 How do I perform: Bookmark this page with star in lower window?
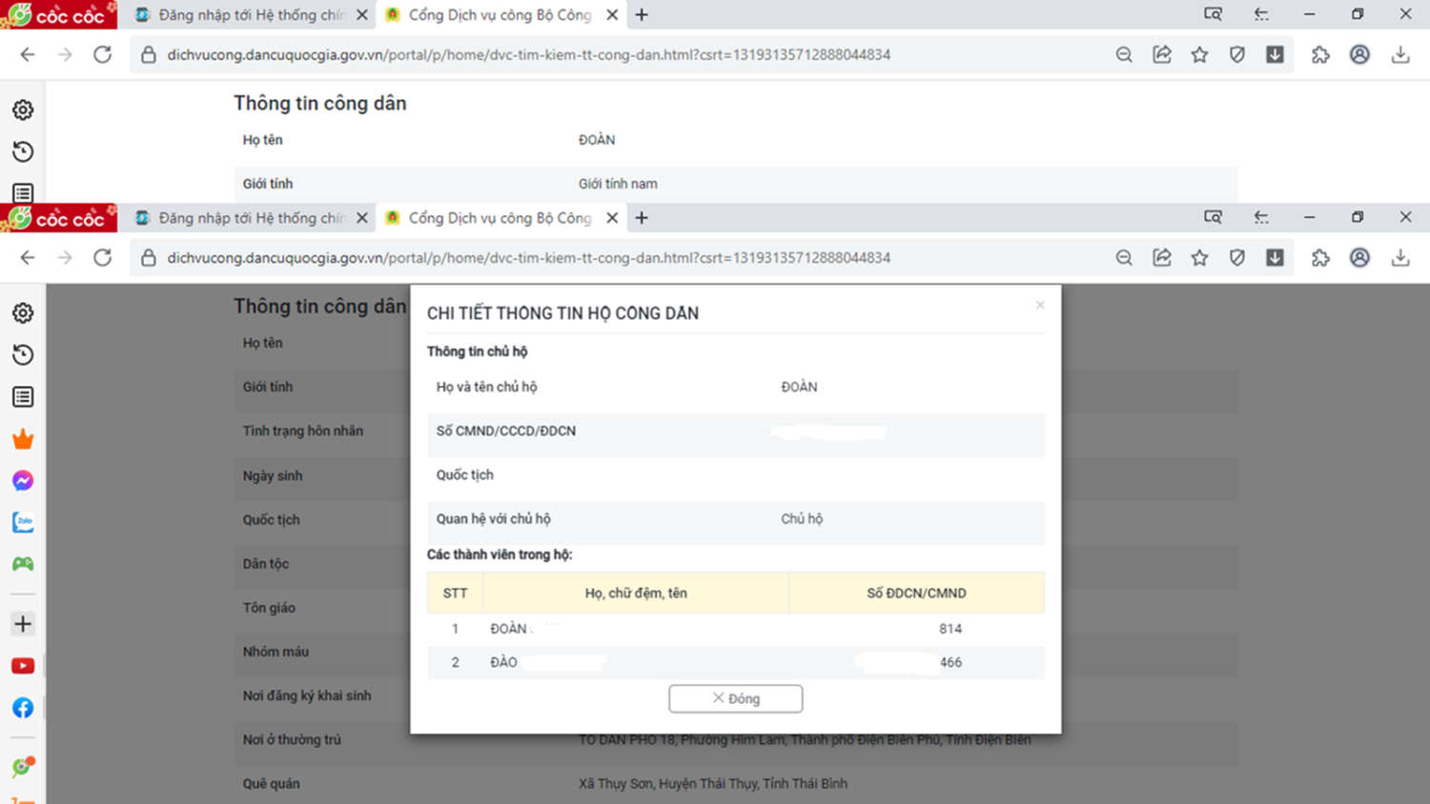1199,258
